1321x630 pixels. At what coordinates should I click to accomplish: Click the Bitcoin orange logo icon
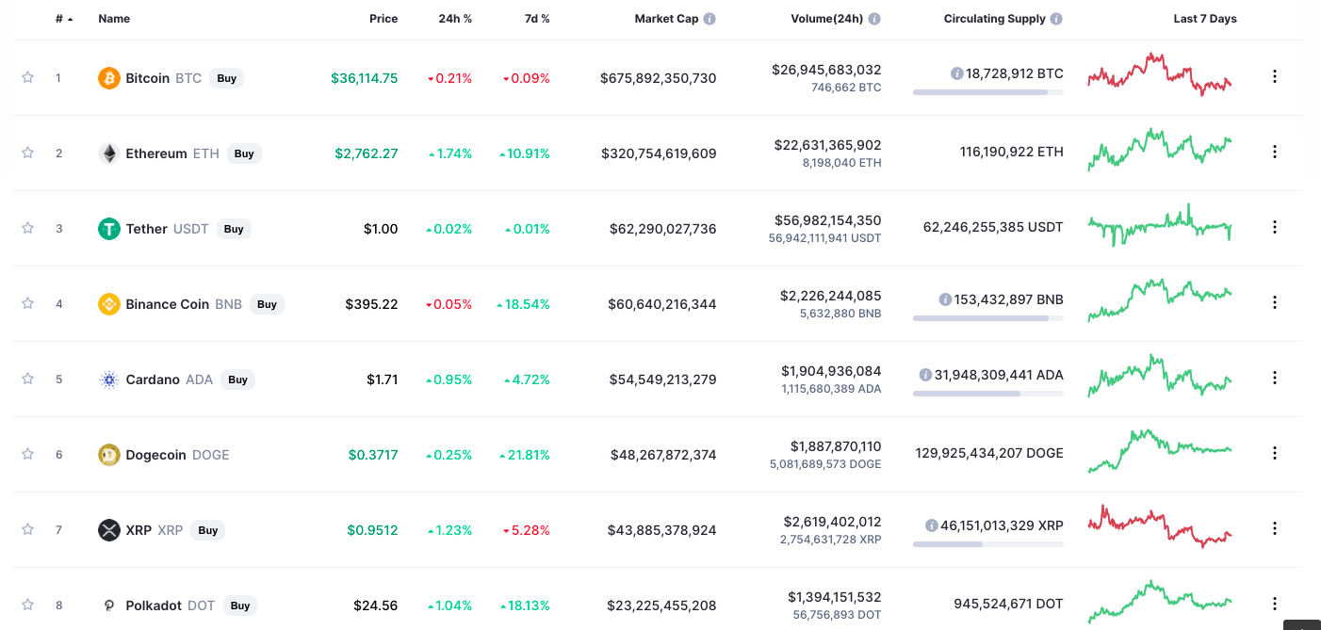point(109,78)
